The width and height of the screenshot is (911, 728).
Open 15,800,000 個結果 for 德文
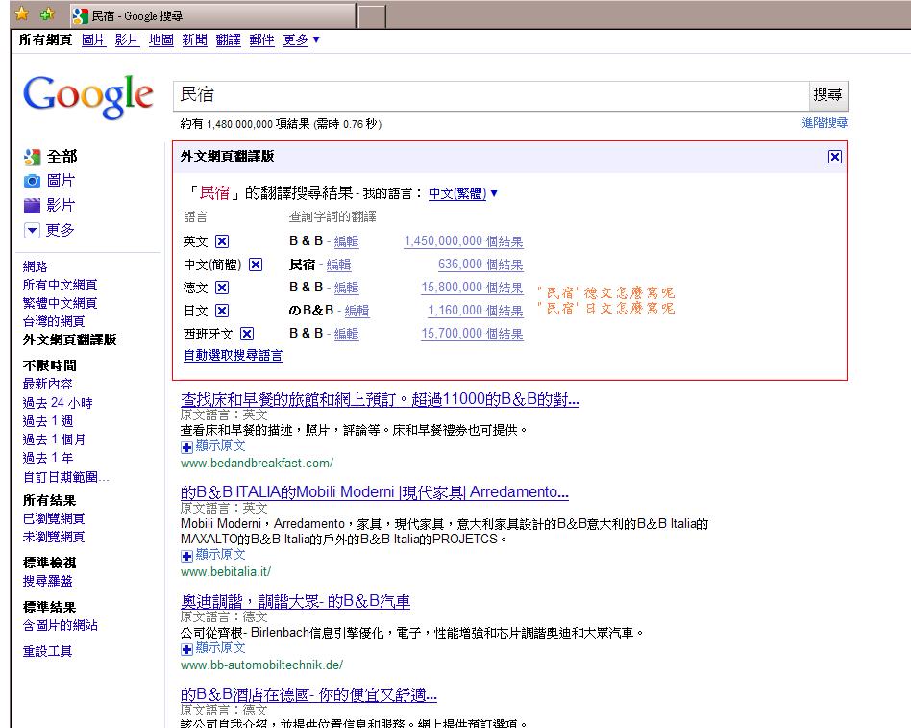click(x=473, y=288)
